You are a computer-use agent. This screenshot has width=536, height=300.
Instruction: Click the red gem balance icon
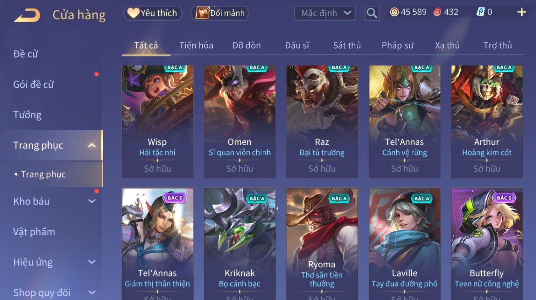coord(437,12)
